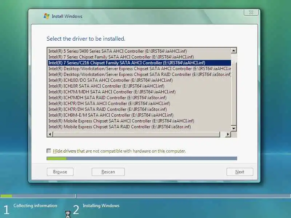The height and width of the screenshot is (218, 291).
Task: Click the horizontal scroll right arrow
Action: pos(228,134)
